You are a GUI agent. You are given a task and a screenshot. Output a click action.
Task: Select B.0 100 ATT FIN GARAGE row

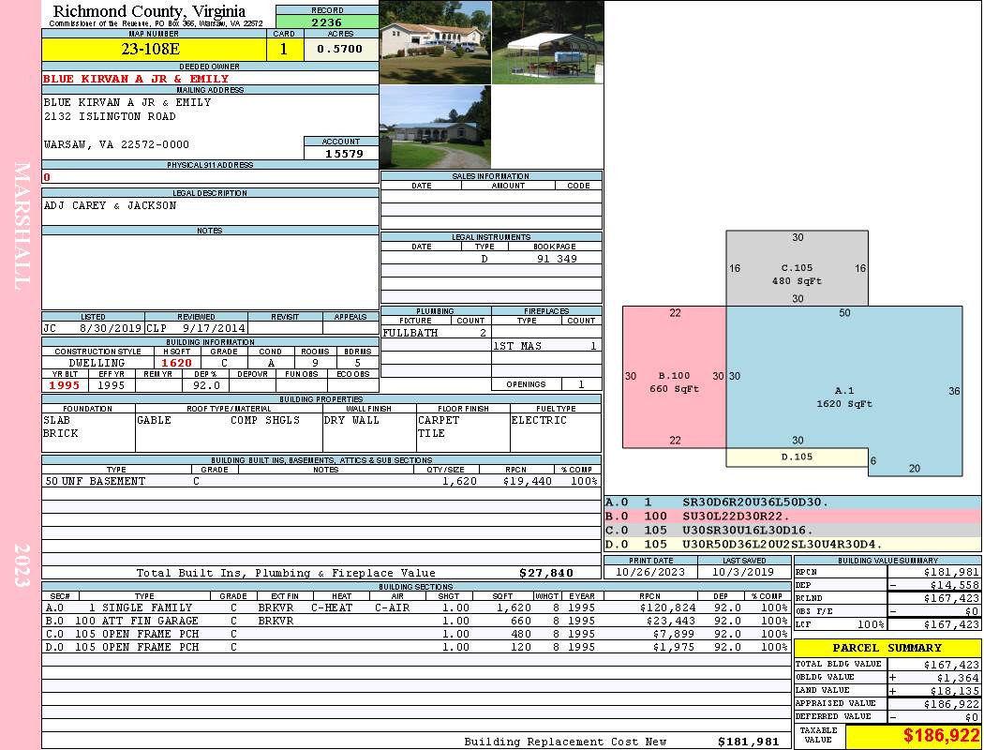pyautogui.click(x=416, y=622)
